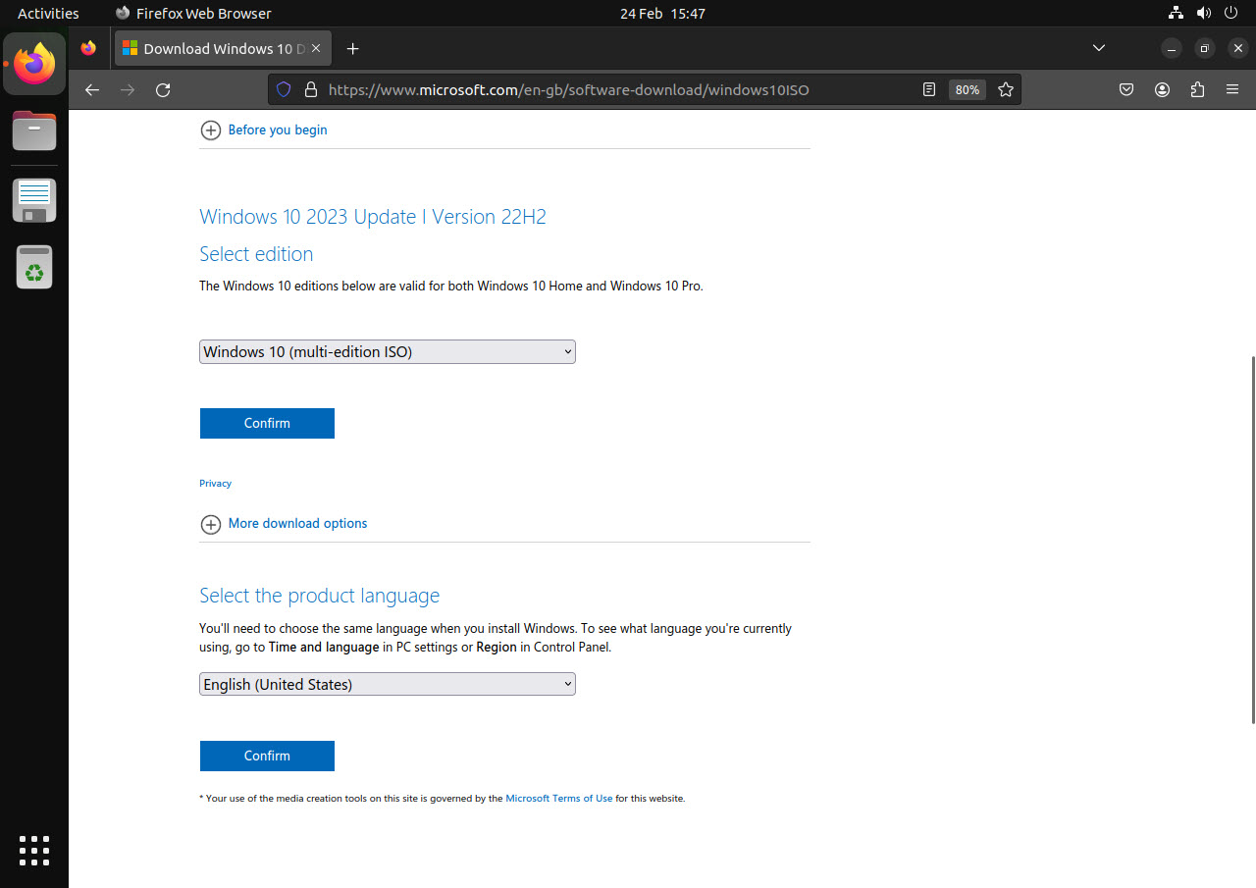This screenshot has height=888, width=1256.
Task: Open the Firefox hamburger menu
Action: (1232, 89)
